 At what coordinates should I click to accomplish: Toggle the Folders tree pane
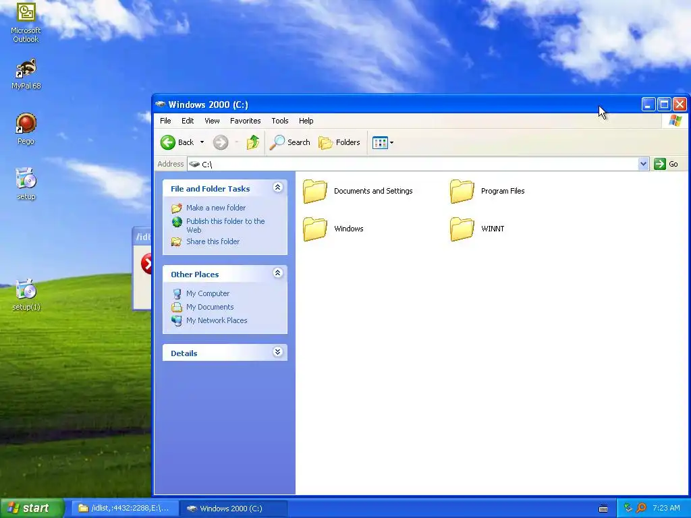click(x=339, y=142)
